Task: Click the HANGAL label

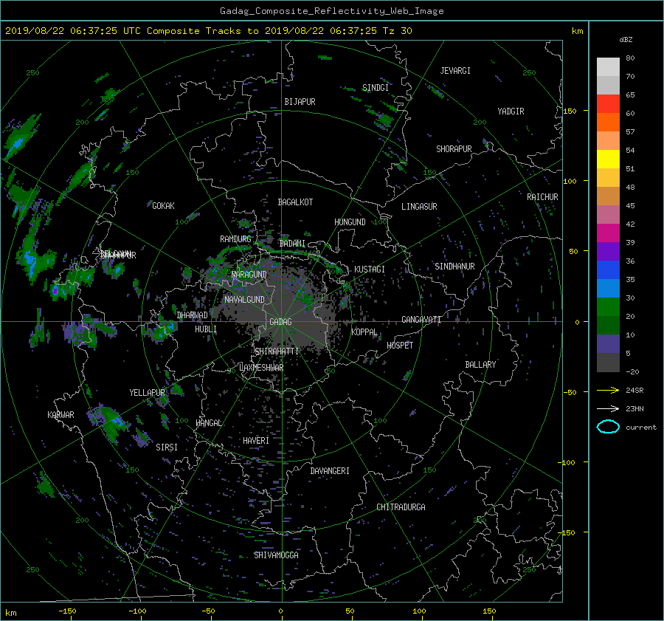Action: click(x=209, y=423)
